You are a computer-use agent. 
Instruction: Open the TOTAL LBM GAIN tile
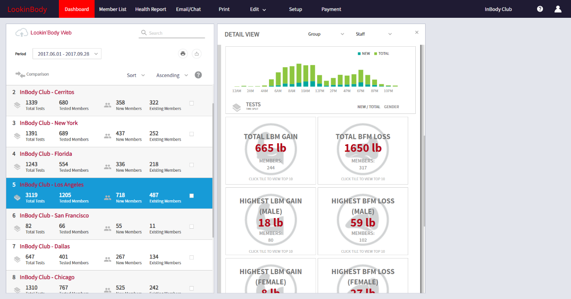(x=271, y=150)
